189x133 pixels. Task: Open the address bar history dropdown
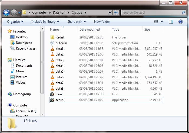(x=110, y=12)
